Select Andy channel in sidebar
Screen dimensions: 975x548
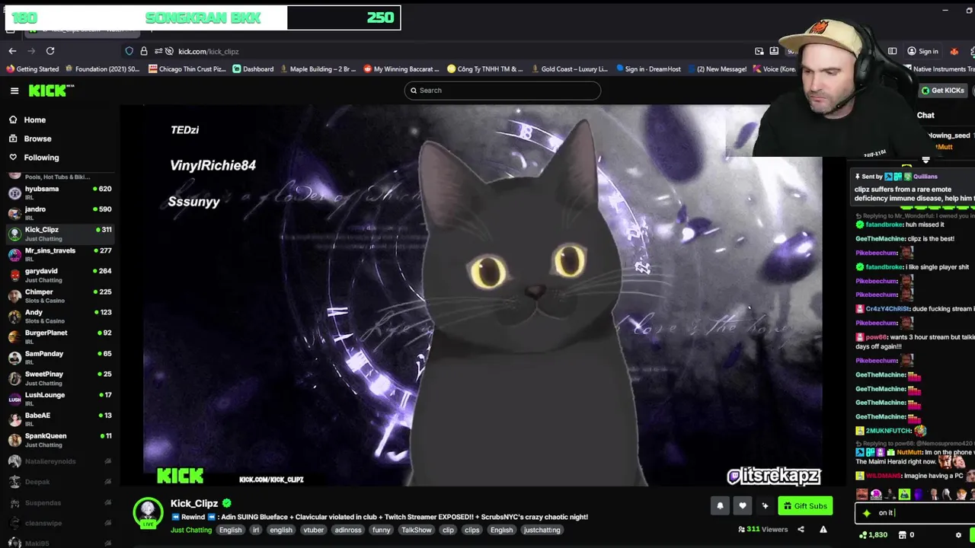[61, 316]
